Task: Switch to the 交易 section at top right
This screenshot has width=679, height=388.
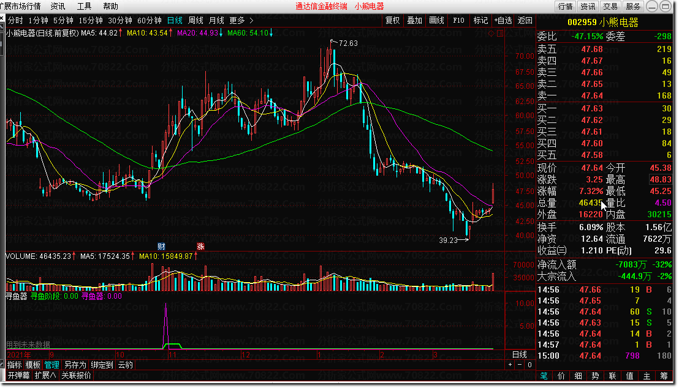Action: click(x=610, y=6)
